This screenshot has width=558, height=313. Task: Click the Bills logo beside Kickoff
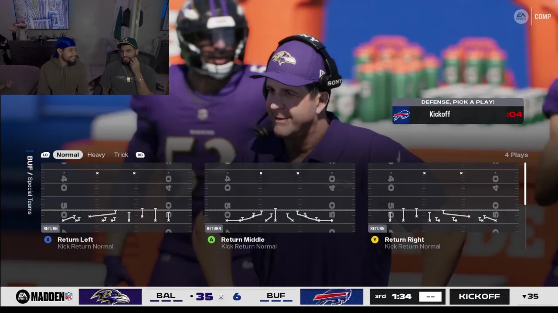click(401, 115)
